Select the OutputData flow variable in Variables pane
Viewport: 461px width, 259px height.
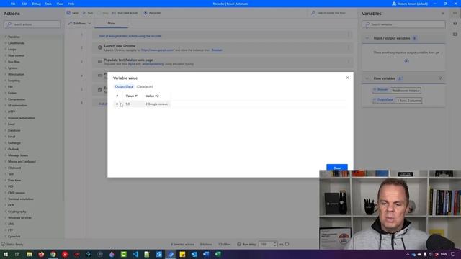[x=397, y=100]
